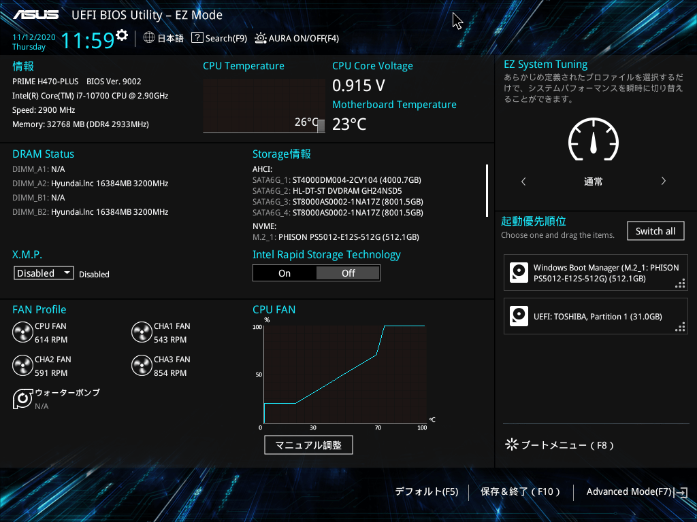Click the water pump icon

coord(22,398)
